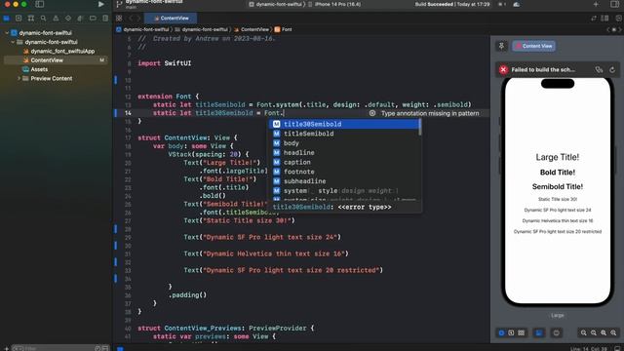Click the Type annotation missing error message

(x=430, y=113)
